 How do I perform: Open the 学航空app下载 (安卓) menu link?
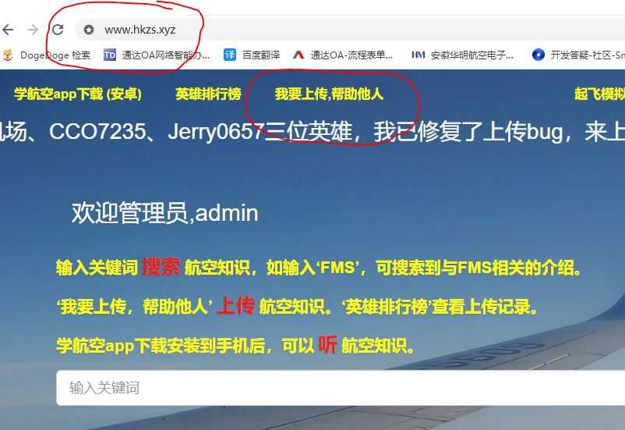tap(78, 94)
